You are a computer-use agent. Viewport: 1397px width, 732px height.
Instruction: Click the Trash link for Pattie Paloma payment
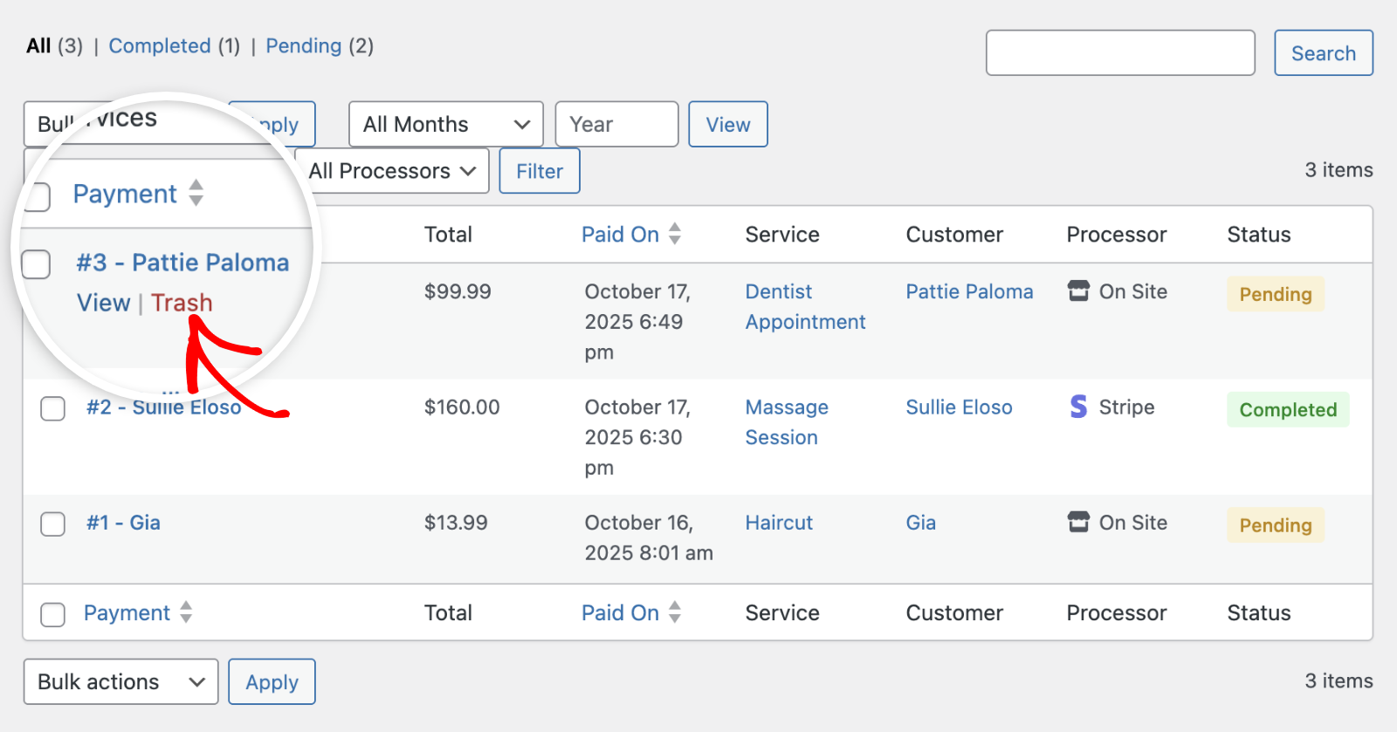pyautogui.click(x=182, y=303)
